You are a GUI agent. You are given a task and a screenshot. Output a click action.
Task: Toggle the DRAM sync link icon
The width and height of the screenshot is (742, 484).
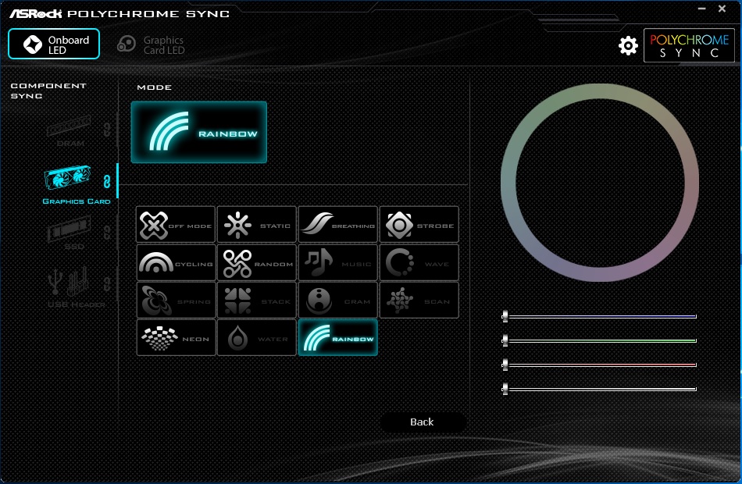pyautogui.click(x=107, y=126)
